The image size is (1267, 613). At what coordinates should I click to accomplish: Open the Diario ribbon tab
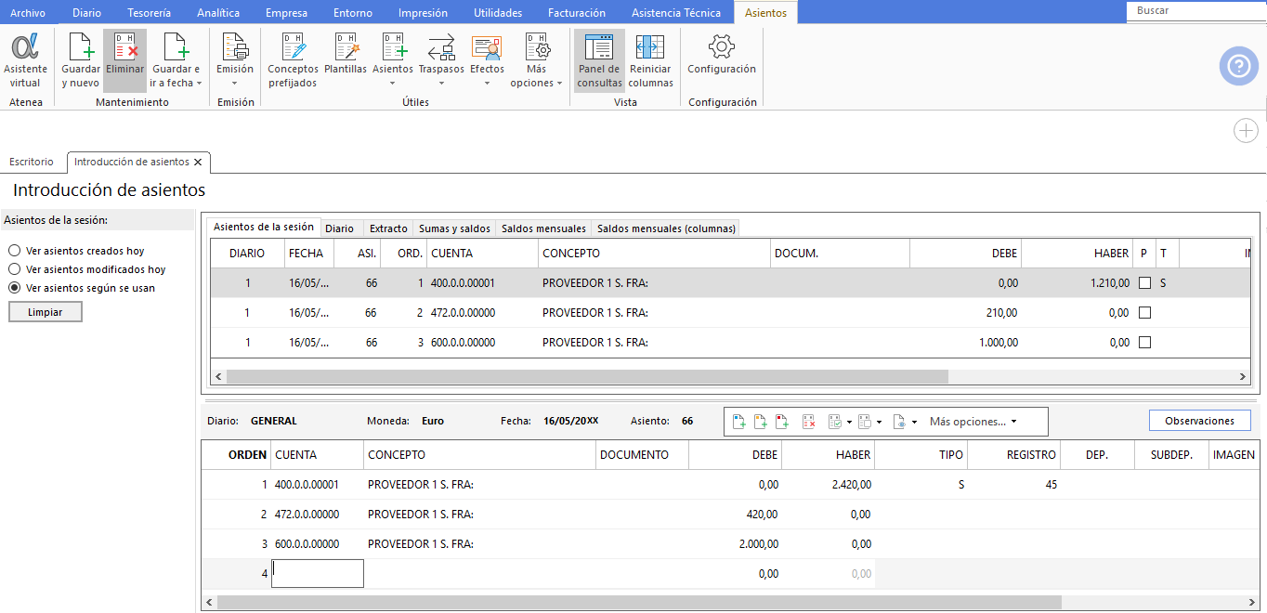[x=85, y=13]
